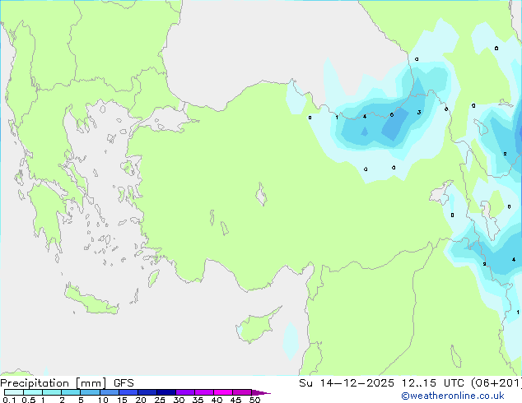Click the 35–40 mm violet swatch
522x403 pixels.
tap(204, 392)
